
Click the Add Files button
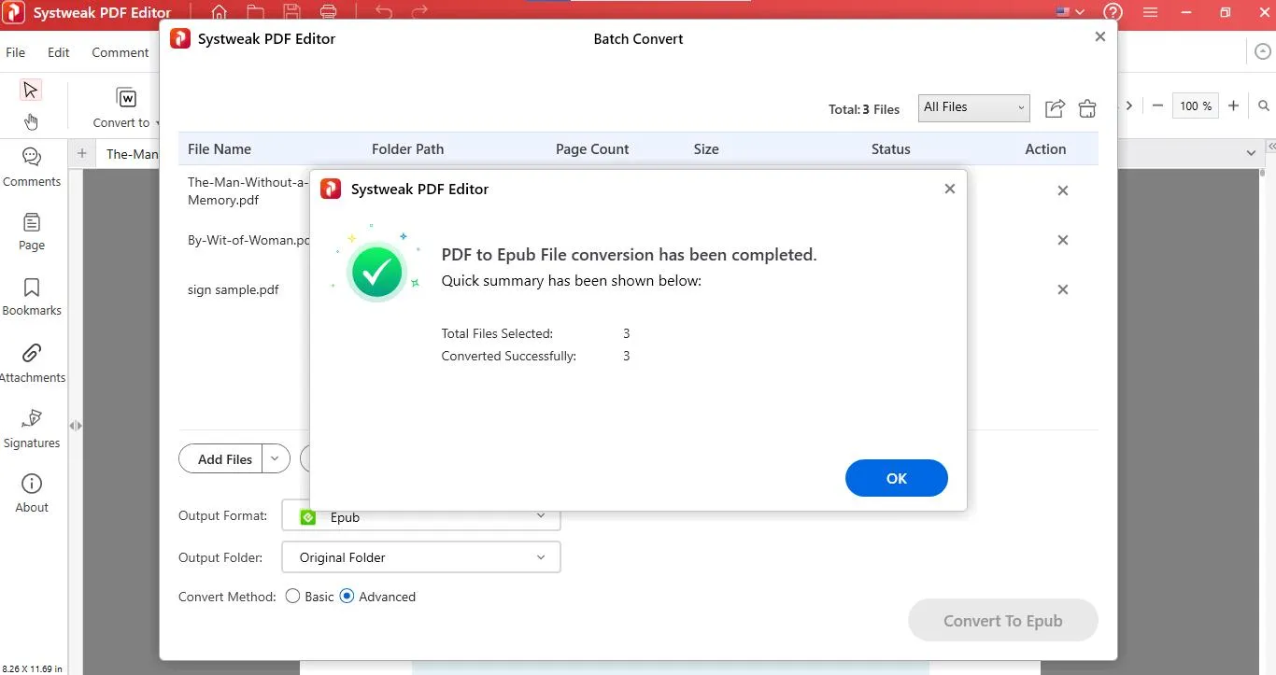[x=223, y=458]
